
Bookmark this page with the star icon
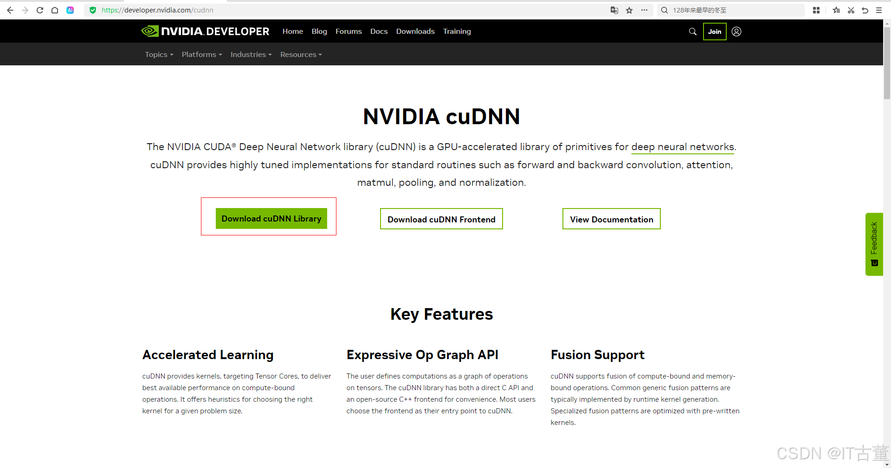point(629,10)
